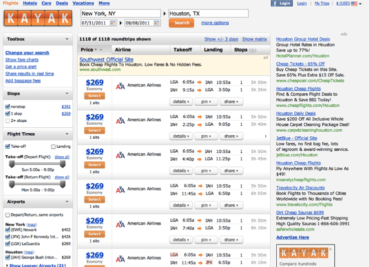Enable the 2+ stops checkbox
The image size is (369, 267).
pos(8,121)
